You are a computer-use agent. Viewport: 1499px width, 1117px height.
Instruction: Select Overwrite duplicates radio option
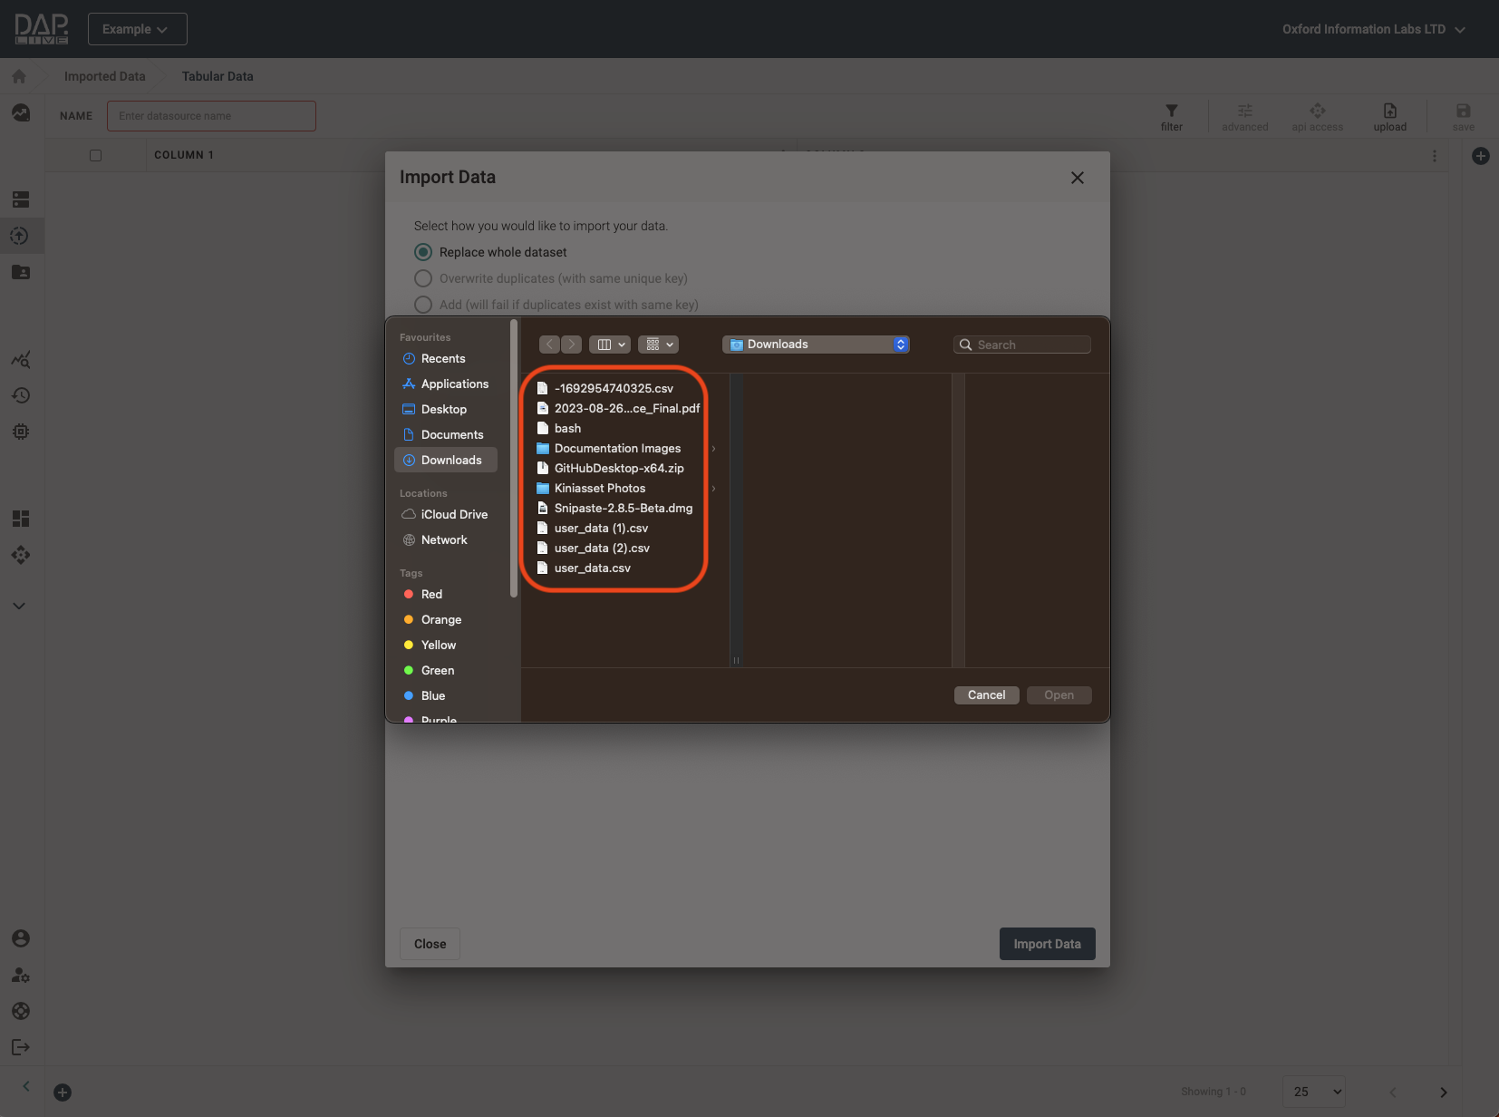point(423,278)
